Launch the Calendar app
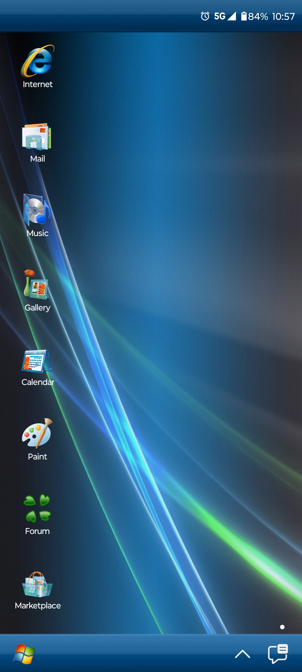Screen dimensions: 302x672 [37, 361]
